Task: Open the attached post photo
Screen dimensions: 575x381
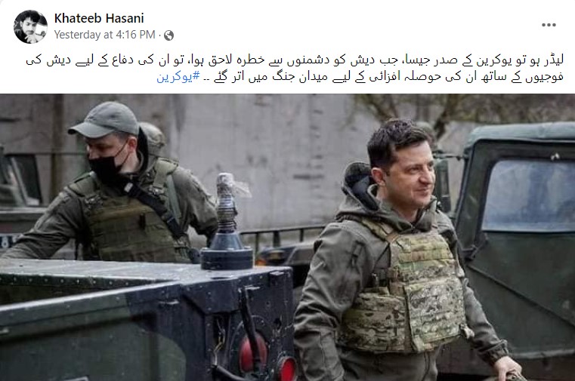Action: (x=287, y=237)
